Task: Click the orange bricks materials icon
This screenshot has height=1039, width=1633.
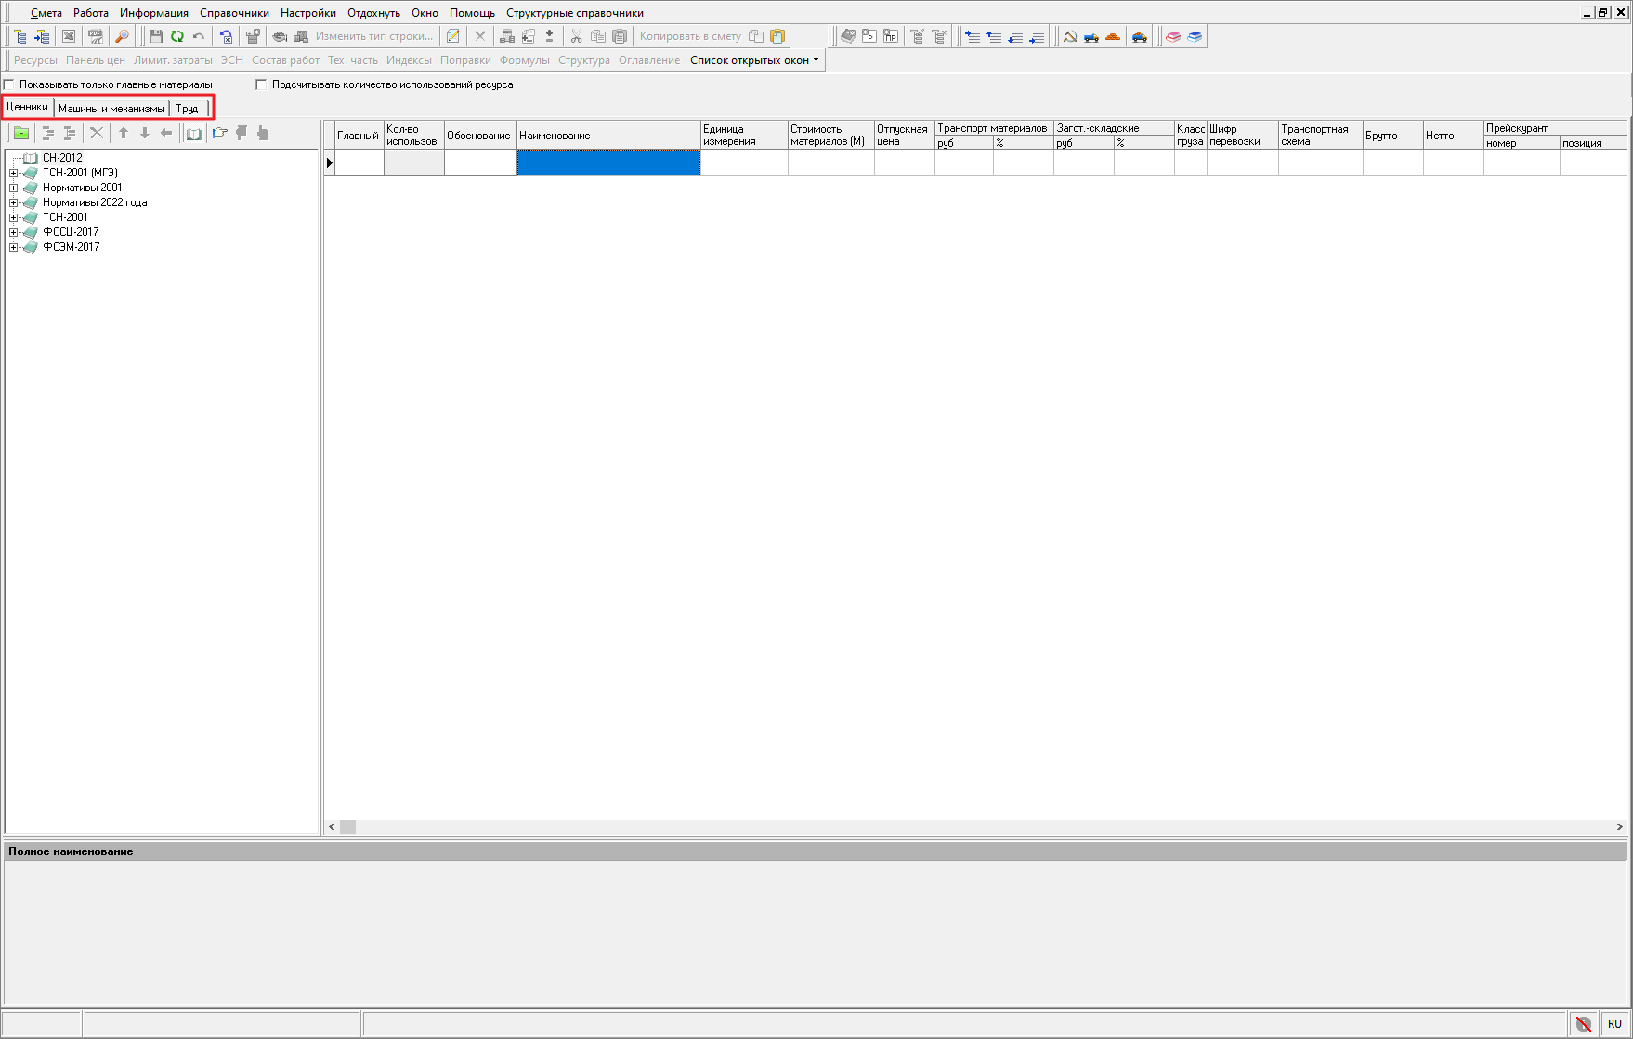Action: [x=1112, y=36]
